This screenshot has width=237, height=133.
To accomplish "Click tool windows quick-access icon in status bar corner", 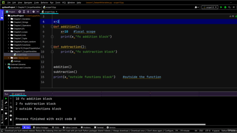I will 2,131.
